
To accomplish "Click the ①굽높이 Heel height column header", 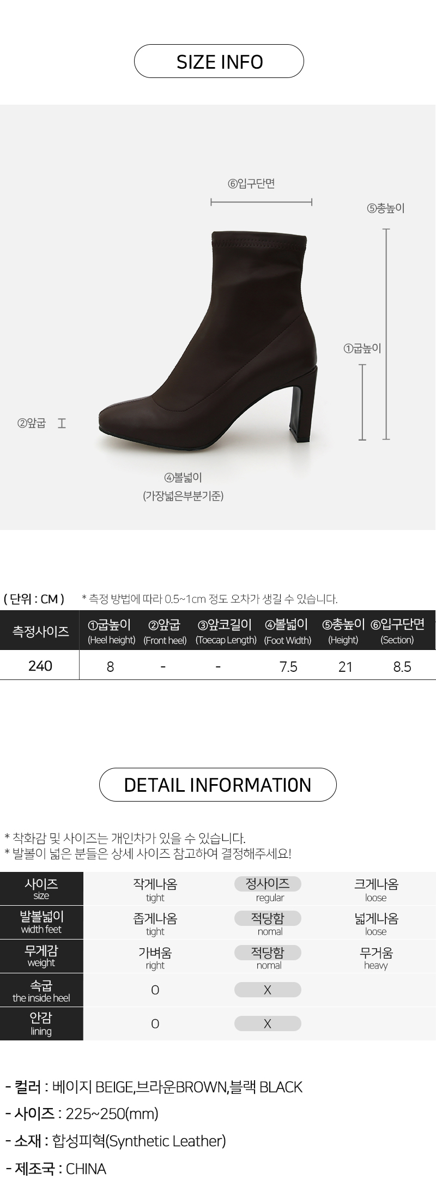I will [111, 631].
